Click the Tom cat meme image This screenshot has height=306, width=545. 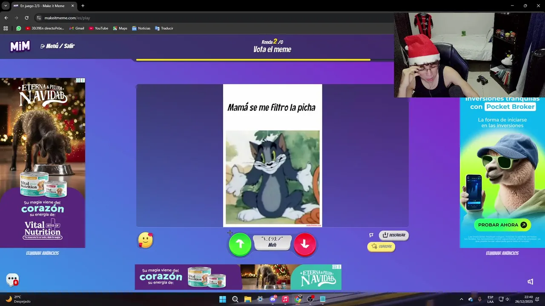pyautogui.click(x=272, y=177)
